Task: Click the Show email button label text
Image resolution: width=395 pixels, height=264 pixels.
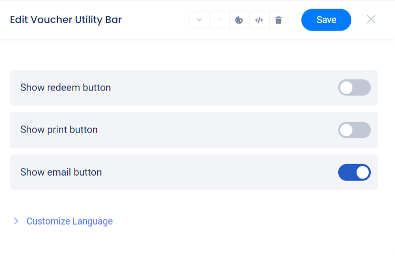Action: click(x=61, y=172)
